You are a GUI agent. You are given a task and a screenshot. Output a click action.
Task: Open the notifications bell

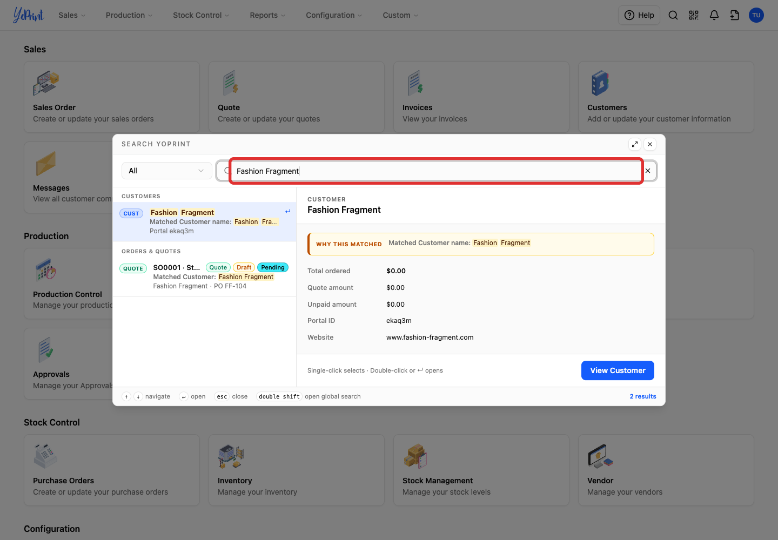(x=714, y=15)
